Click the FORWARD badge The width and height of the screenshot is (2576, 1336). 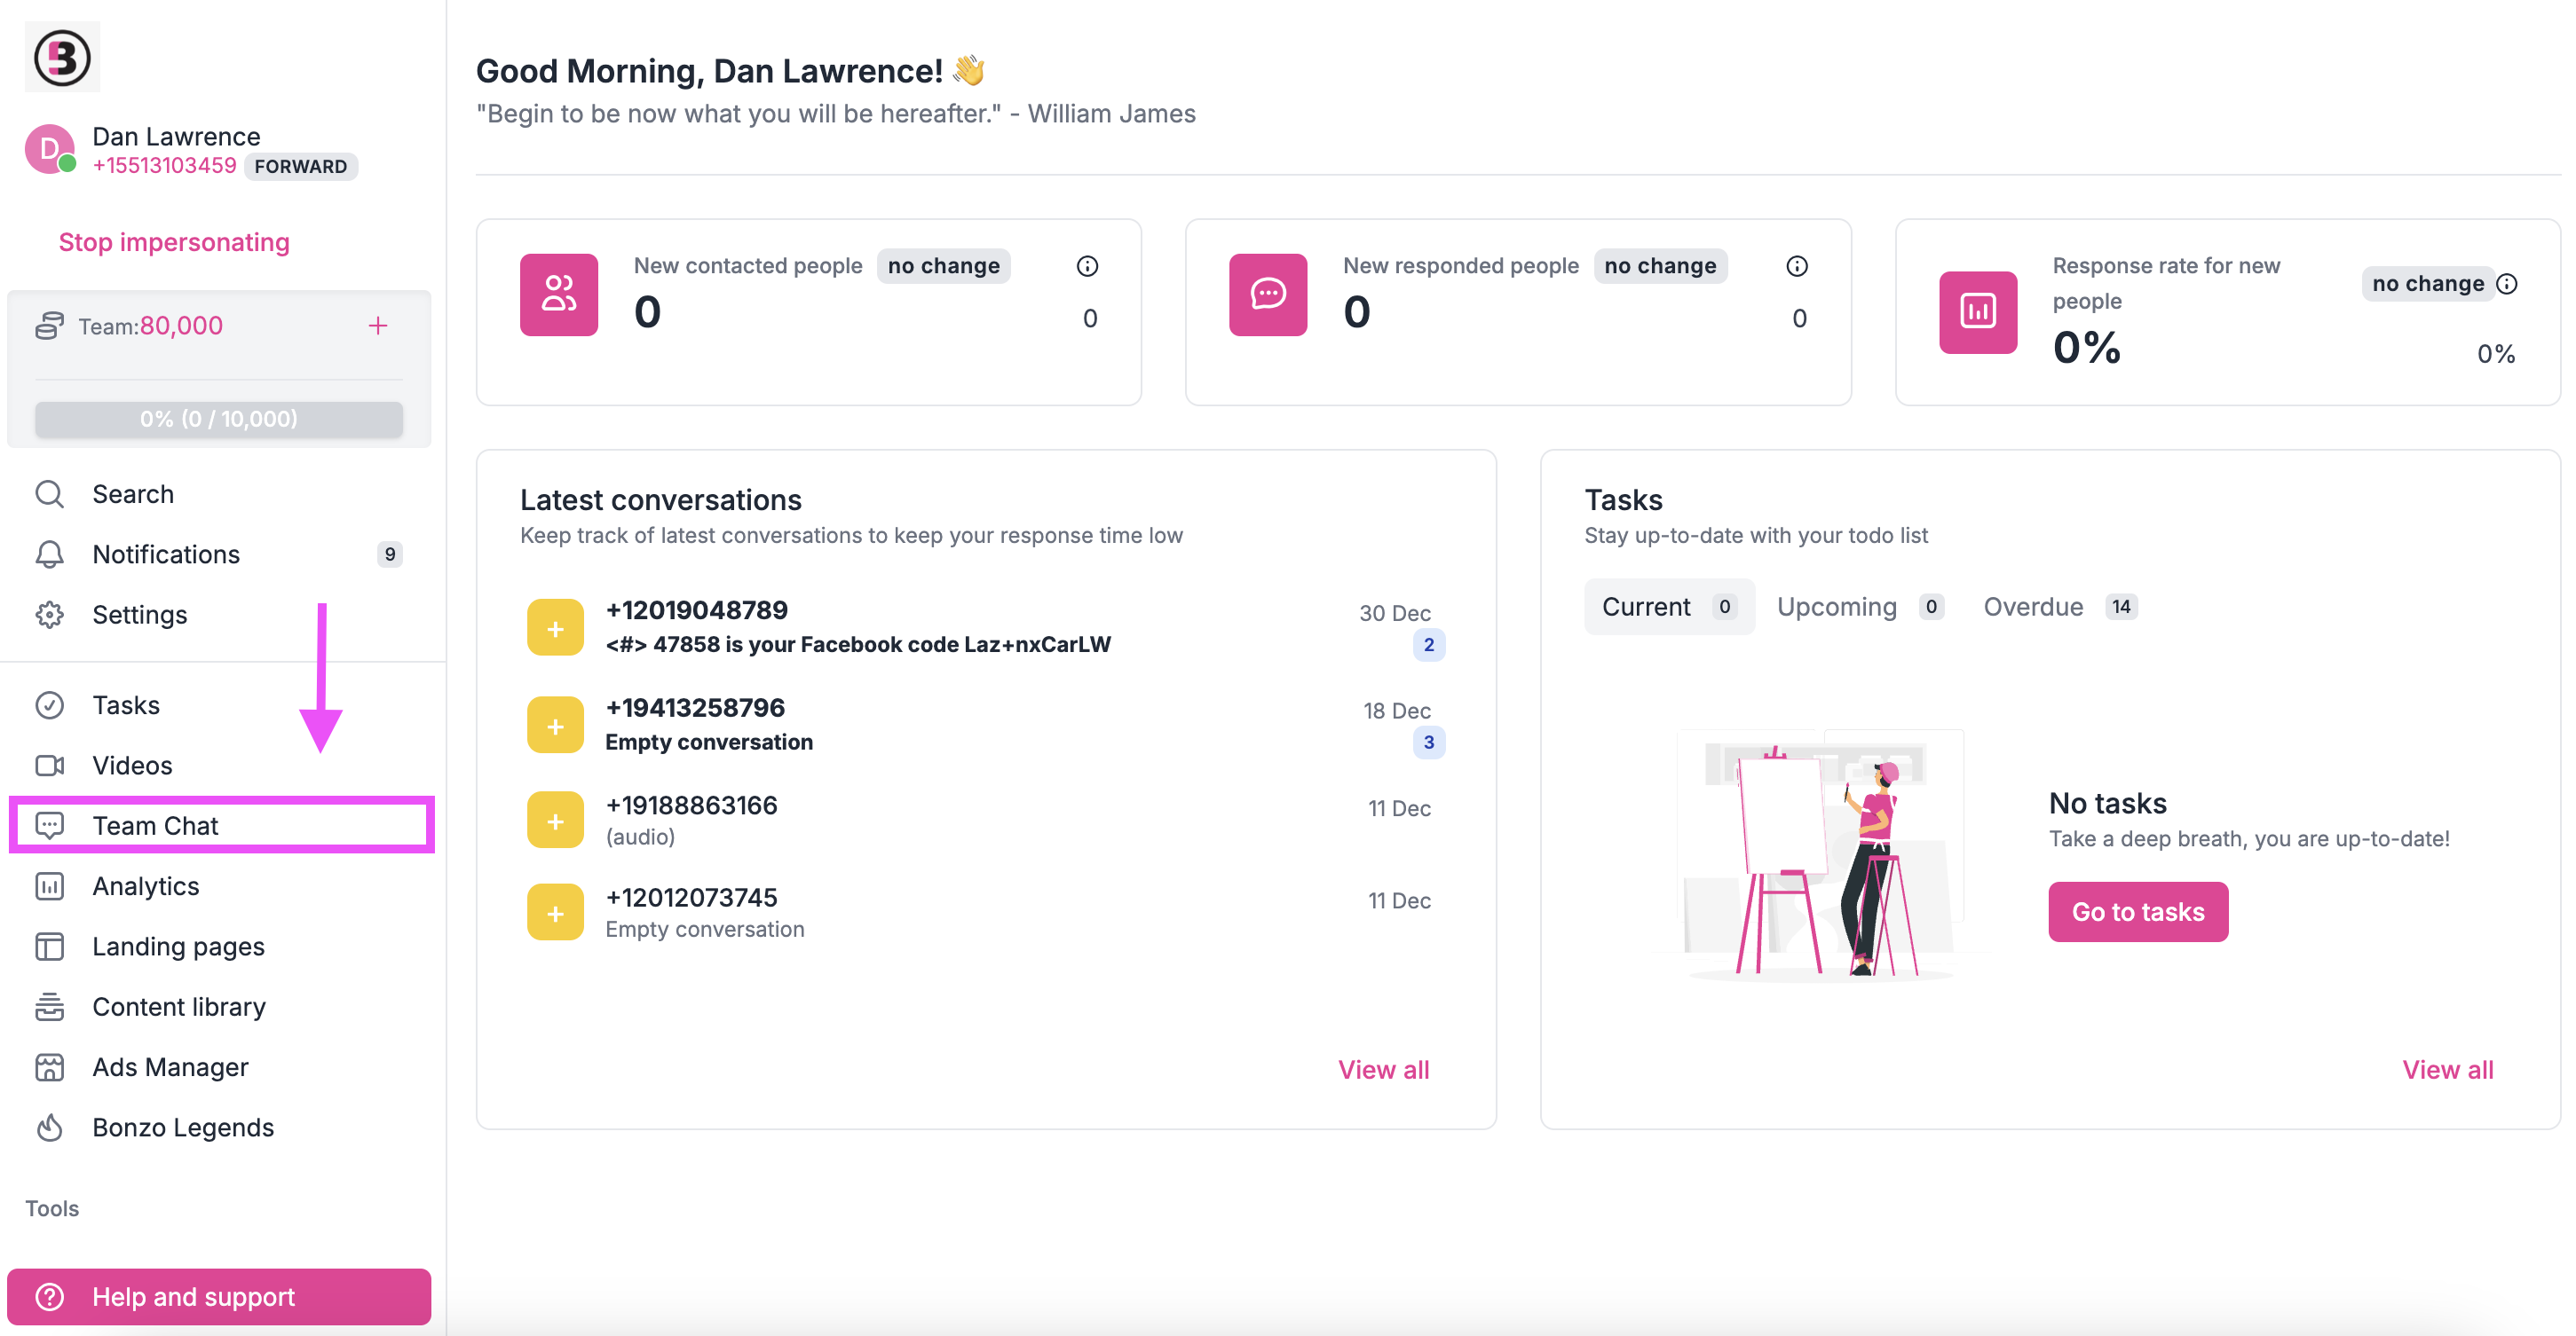tap(301, 167)
